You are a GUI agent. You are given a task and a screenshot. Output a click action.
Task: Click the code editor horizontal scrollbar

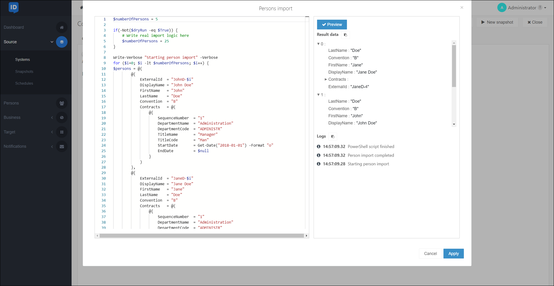point(201,236)
